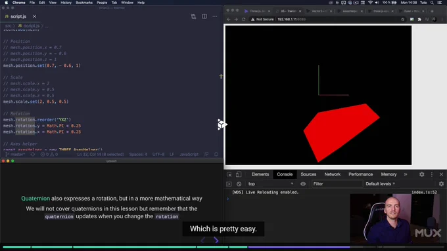Image resolution: width=447 pixels, height=251 pixels.
Task: Open the Network DevTools tab
Action: (333, 174)
